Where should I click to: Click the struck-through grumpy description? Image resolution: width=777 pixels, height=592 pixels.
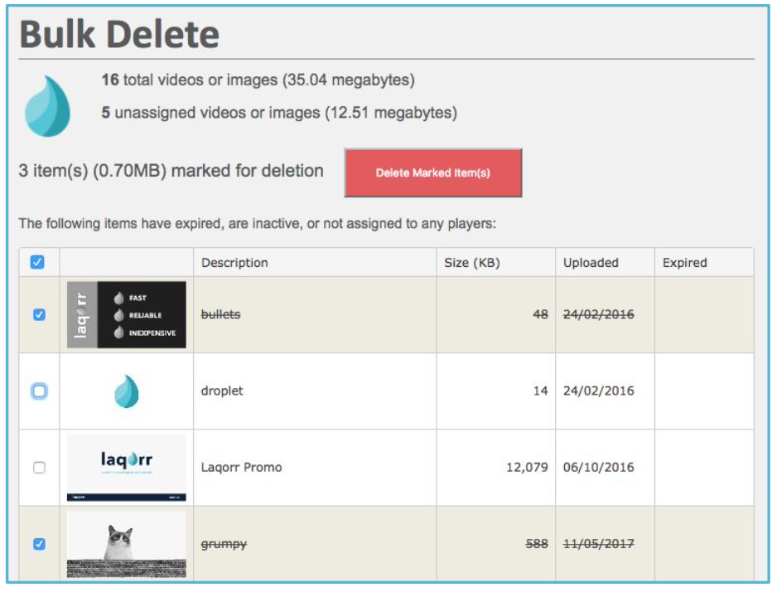(224, 544)
